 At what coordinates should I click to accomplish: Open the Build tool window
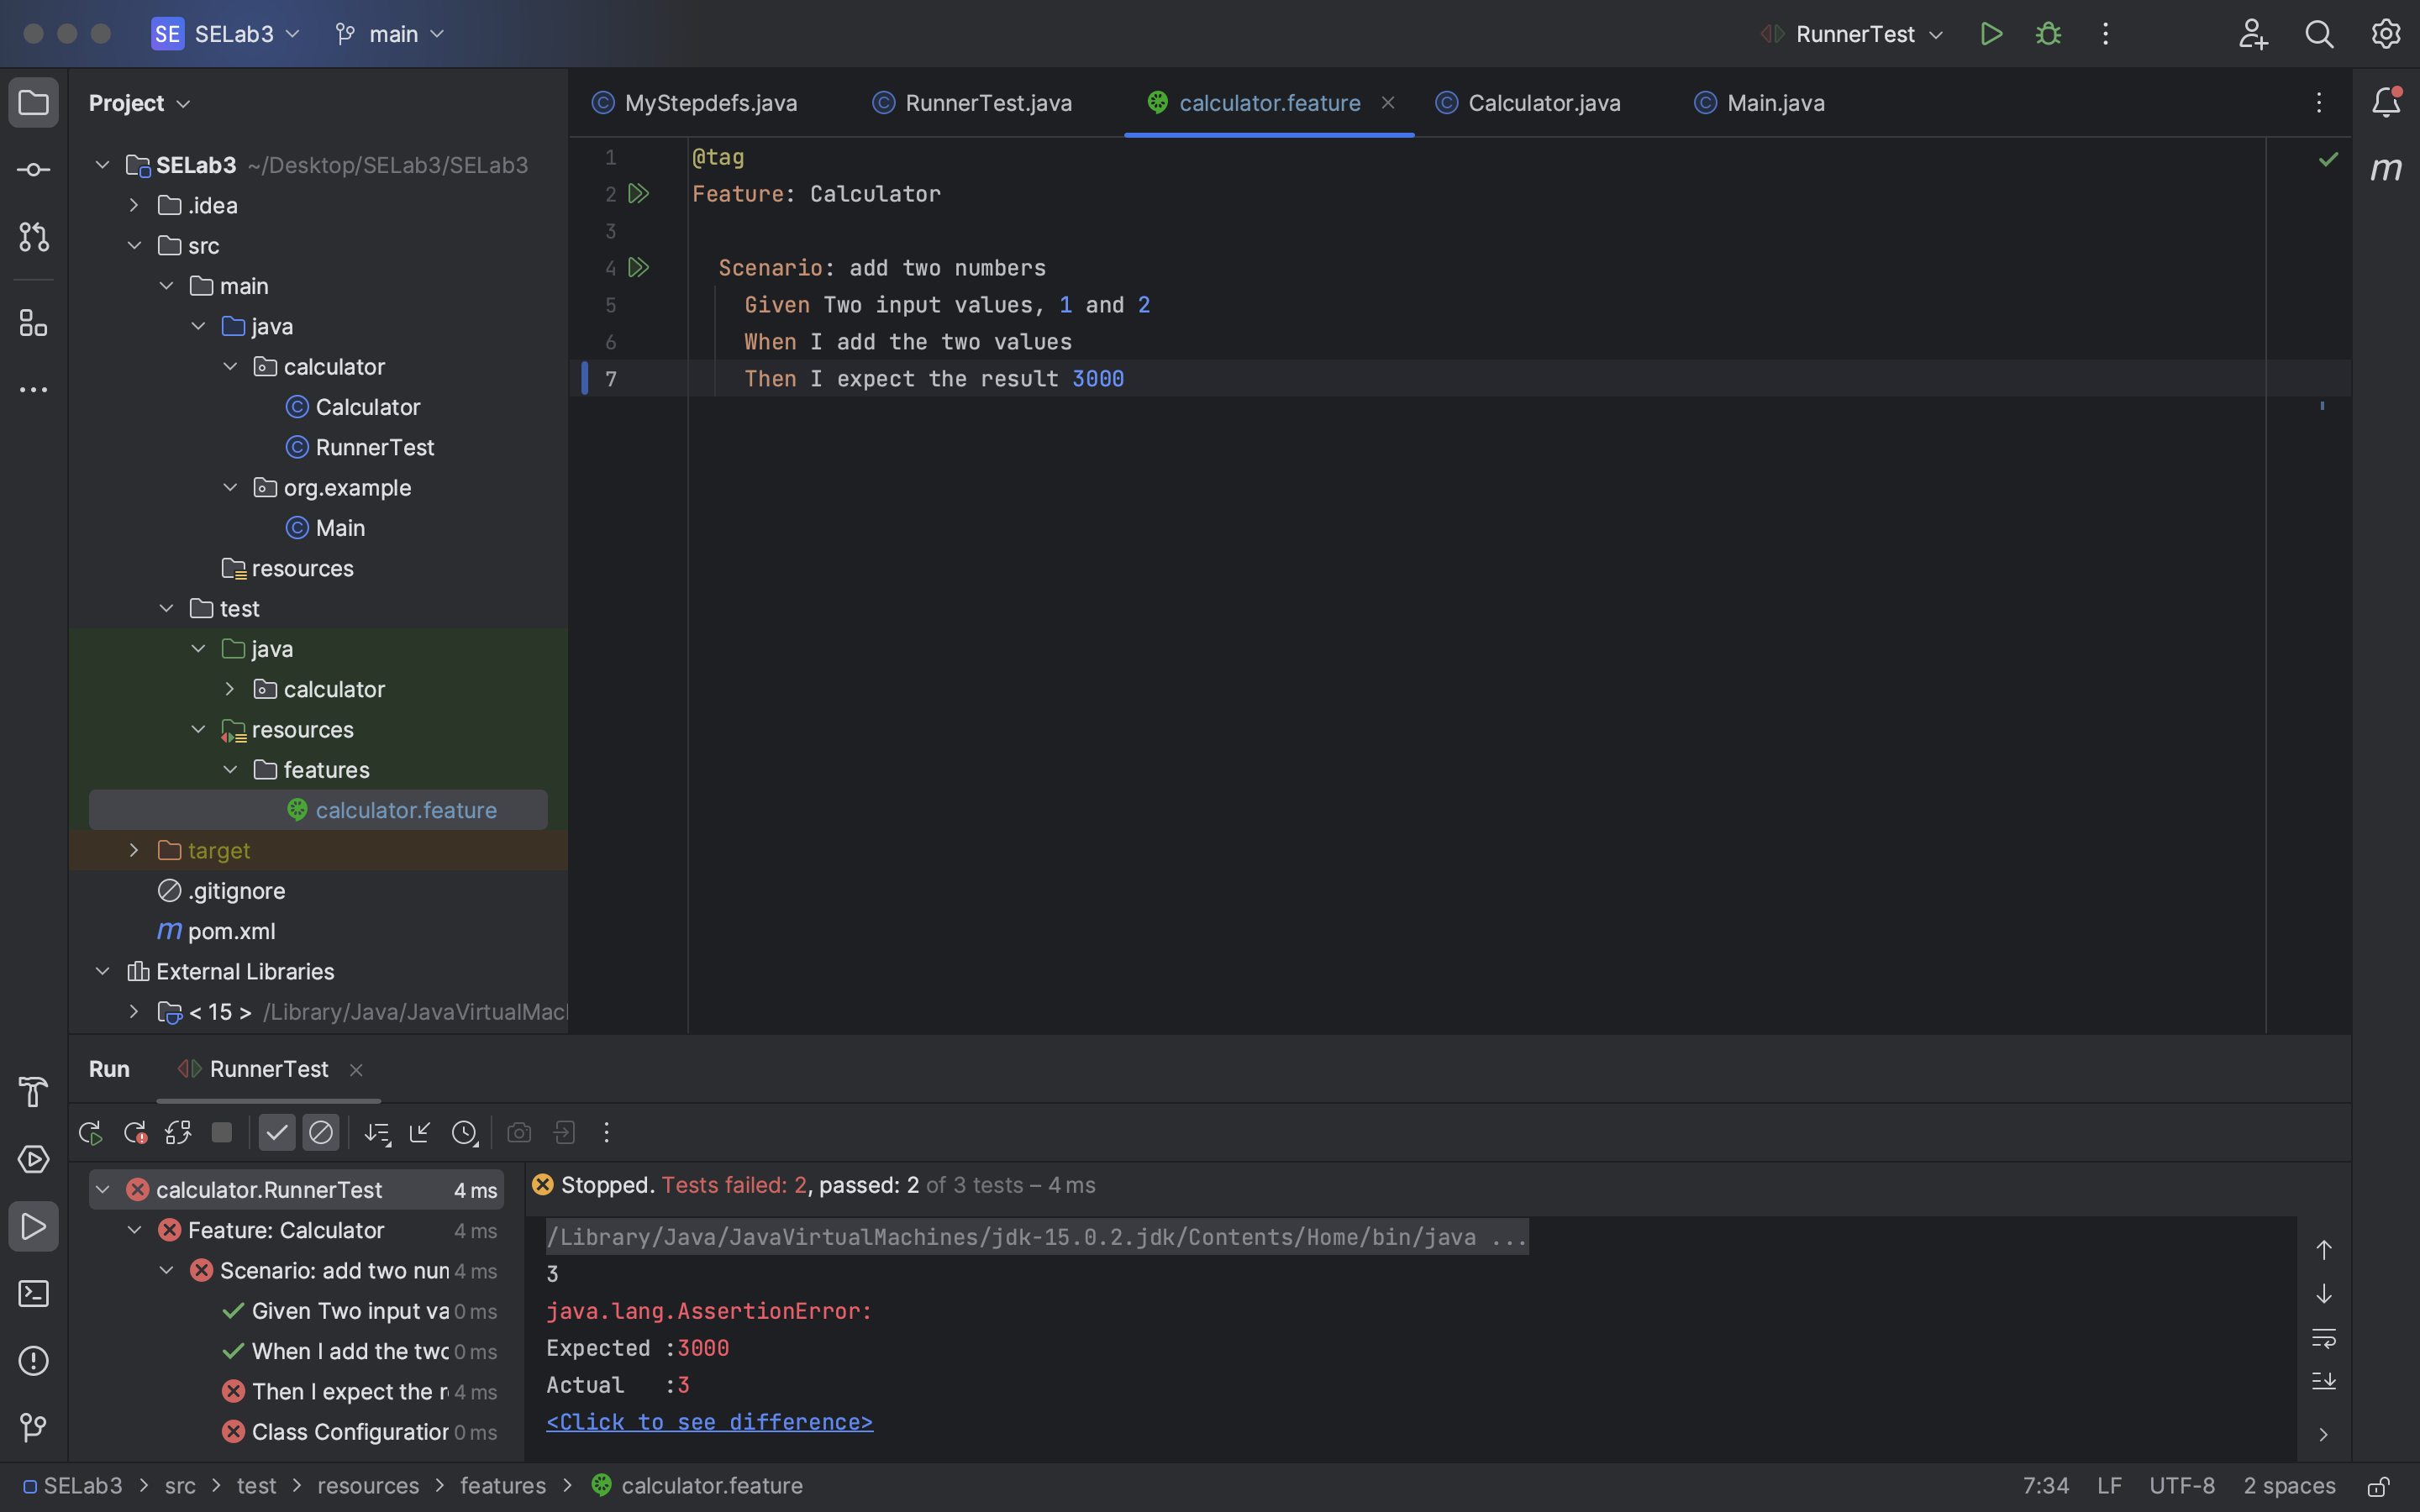click(33, 1092)
